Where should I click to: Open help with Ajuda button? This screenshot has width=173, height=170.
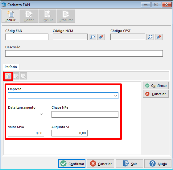pos(158,164)
